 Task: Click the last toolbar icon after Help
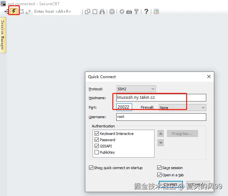156,11
